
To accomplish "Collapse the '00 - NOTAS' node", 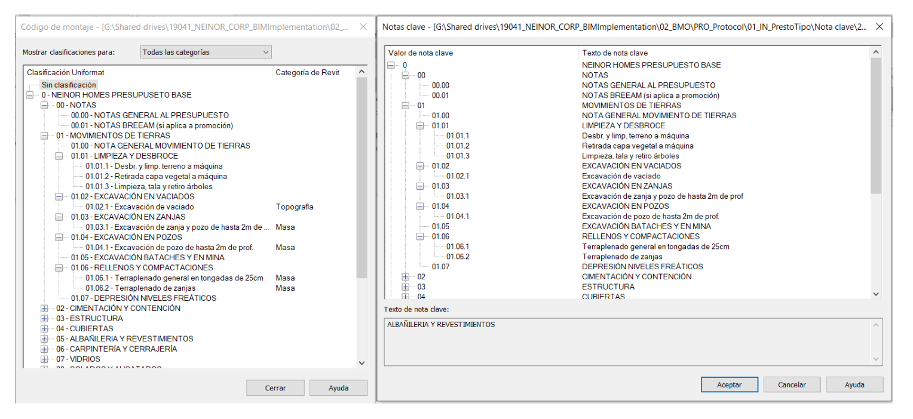I will [x=44, y=106].
